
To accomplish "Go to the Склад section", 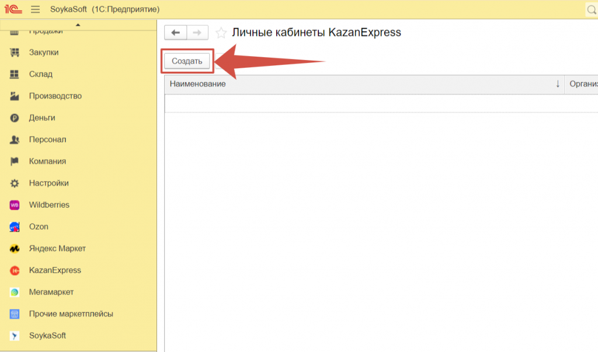I will (41, 74).
